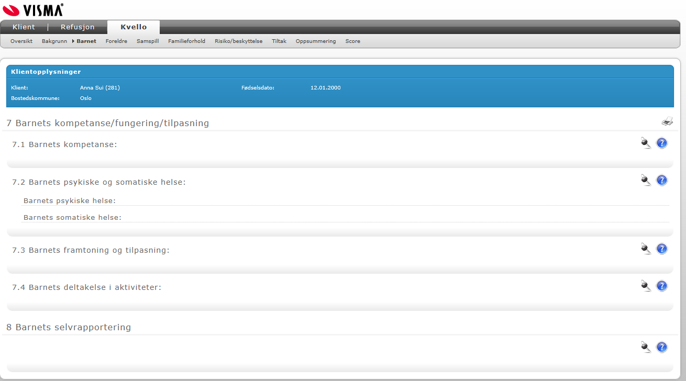The image size is (686, 381).
Task: Click the client name Anna Sui (281)
Action: click(100, 87)
